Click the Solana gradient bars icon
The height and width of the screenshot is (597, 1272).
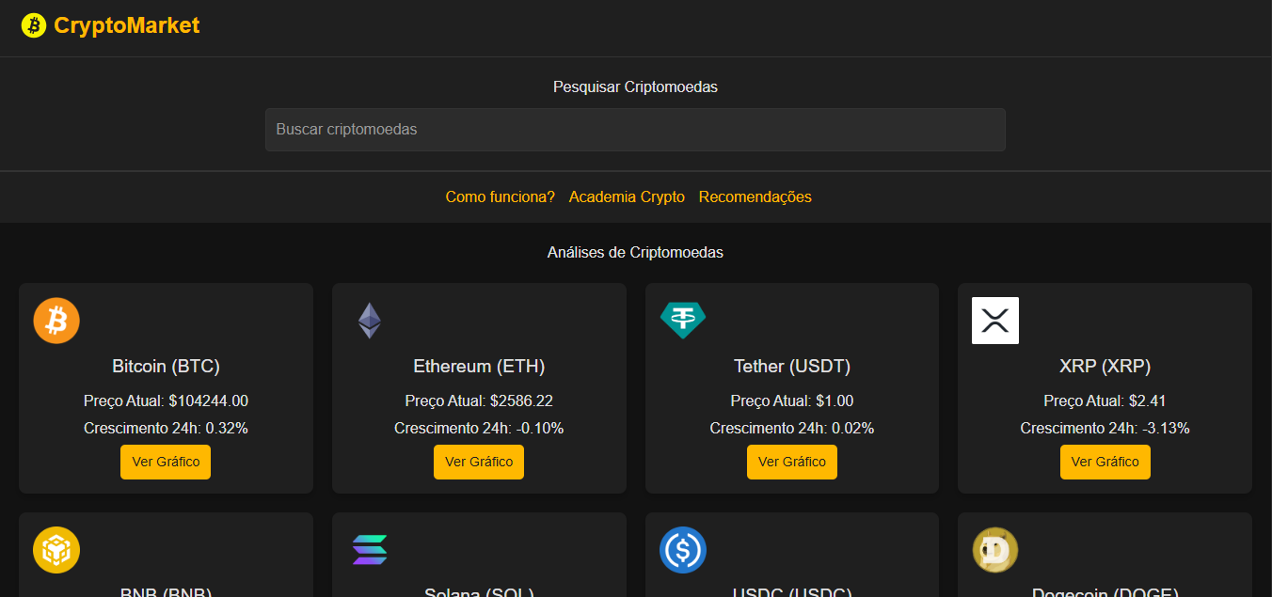(369, 550)
